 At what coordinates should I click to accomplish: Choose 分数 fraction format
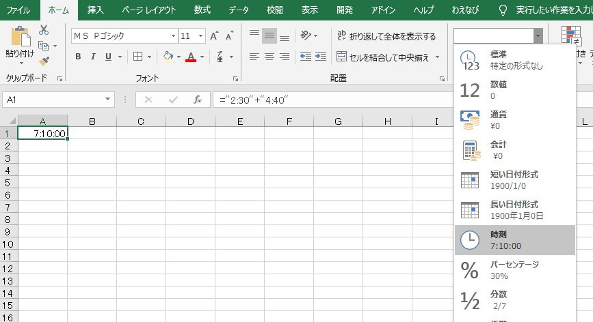pyautogui.click(x=515, y=299)
